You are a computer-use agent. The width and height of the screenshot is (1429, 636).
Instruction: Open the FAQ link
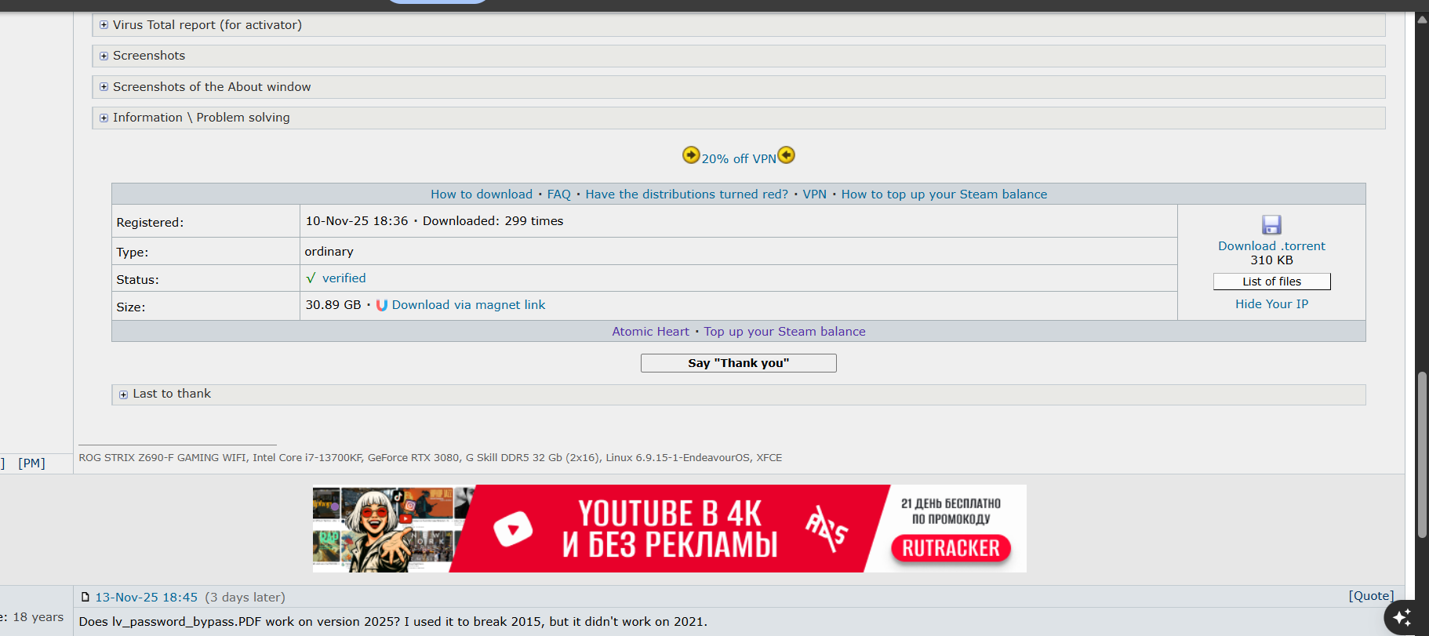(x=559, y=194)
